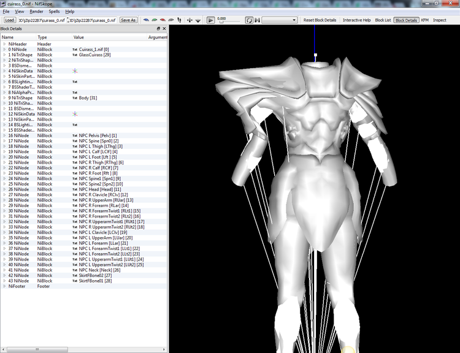The image size is (460, 353).
Task: Click Txt icon beside Cuirass_1.nif [0]
Action: click(x=75, y=50)
